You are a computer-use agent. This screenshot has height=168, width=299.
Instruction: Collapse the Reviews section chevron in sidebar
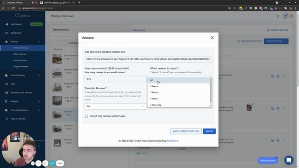tap(39, 42)
